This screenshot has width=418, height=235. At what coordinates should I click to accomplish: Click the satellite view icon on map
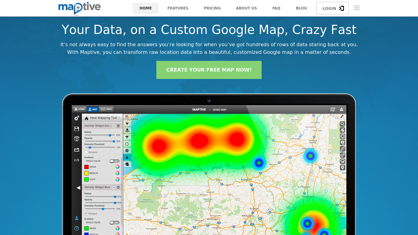click(x=342, y=130)
